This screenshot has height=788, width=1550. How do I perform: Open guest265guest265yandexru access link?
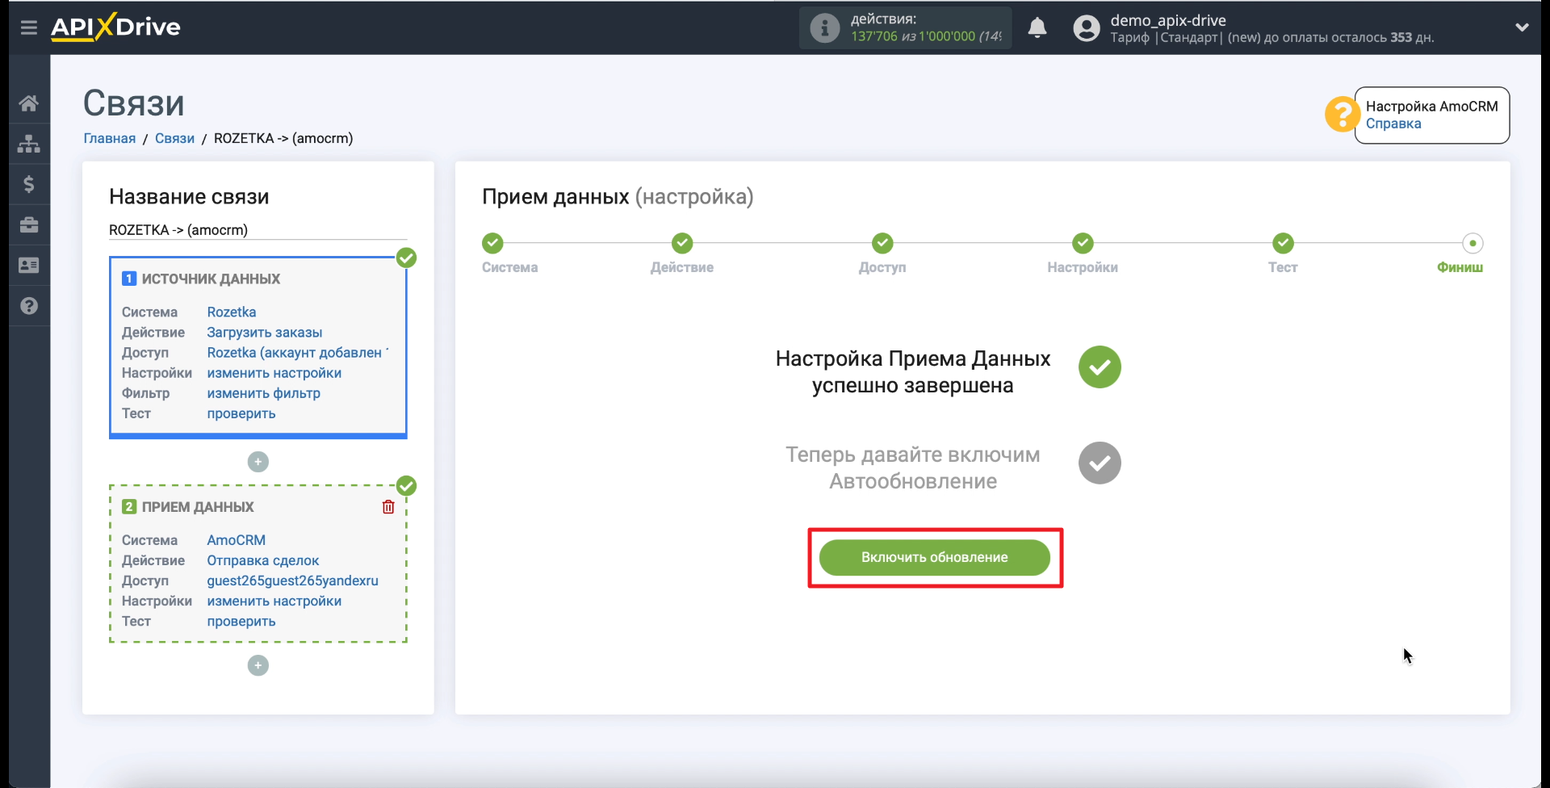pos(292,581)
